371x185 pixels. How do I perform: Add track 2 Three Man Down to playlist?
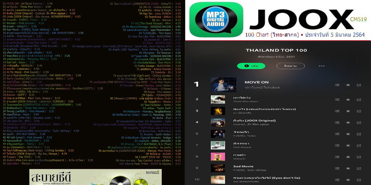337,100
